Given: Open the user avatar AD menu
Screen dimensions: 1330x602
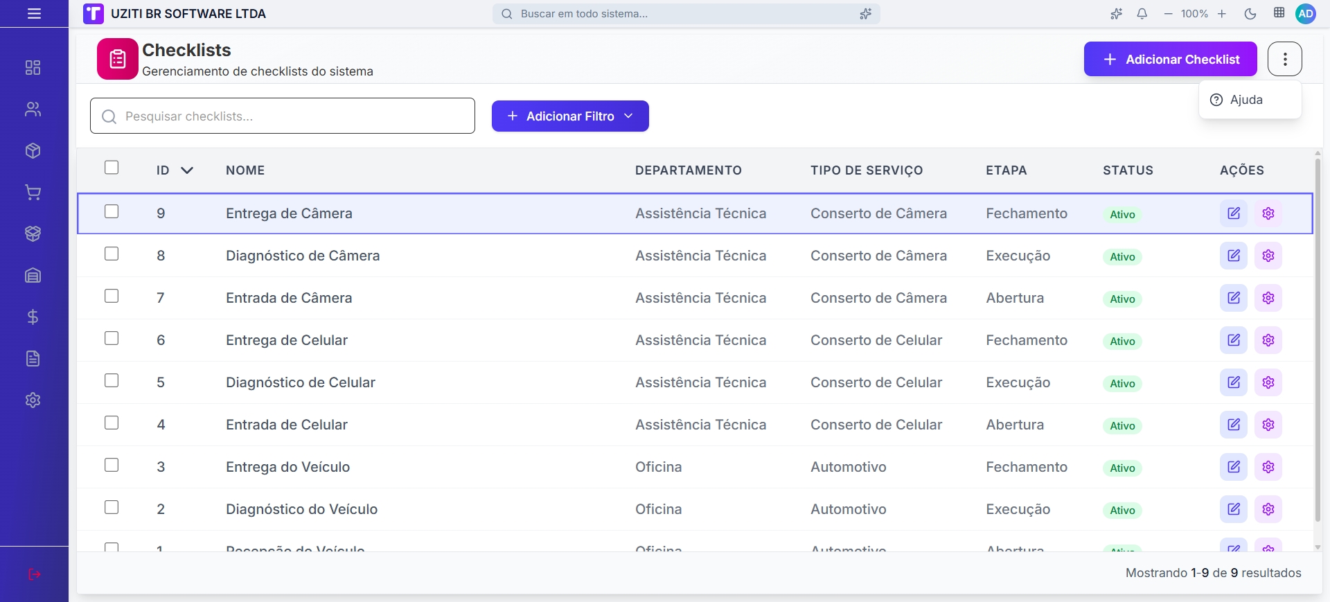Looking at the screenshot, I should click(1306, 14).
